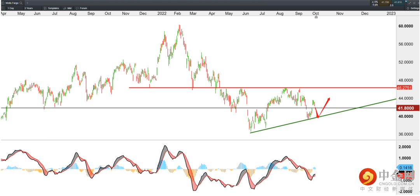Click the 2.0 spread value
This screenshot has height=196, width=420.
tap(392, 5)
